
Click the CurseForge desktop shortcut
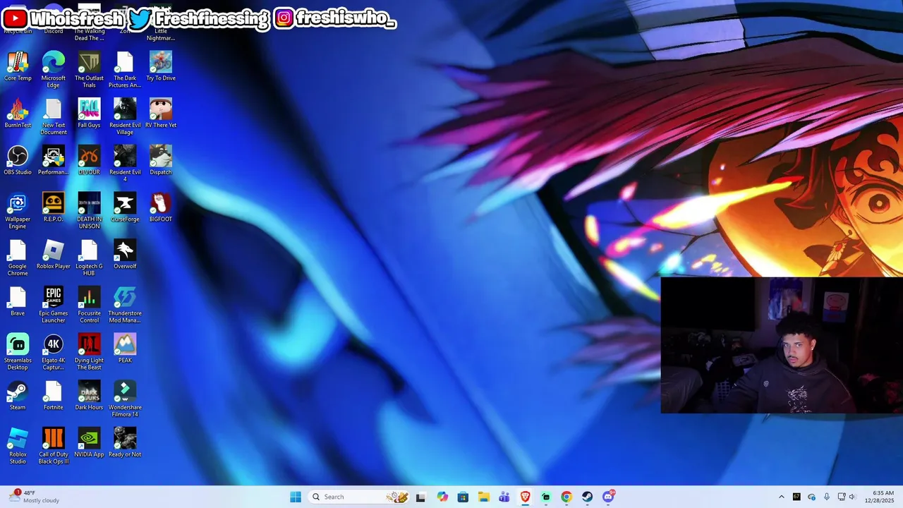[125, 207]
